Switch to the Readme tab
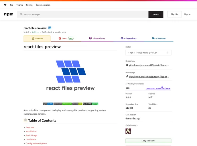Viewport: 197px width, 146px height. click(x=37, y=38)
